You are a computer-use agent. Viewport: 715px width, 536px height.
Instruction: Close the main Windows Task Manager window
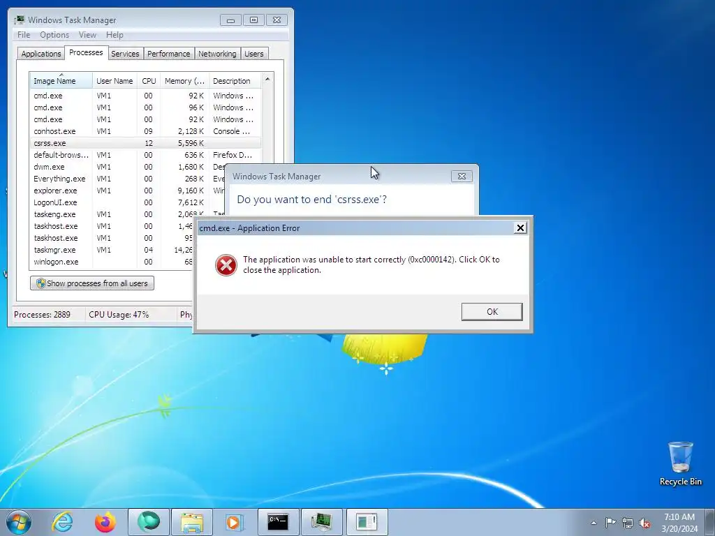click(x=277, y=20)
